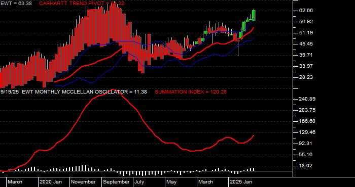This screenshot has width=355, height=187.
Task: Click the 2020 Jan timeline marker
Action: [x=51, y=182]
